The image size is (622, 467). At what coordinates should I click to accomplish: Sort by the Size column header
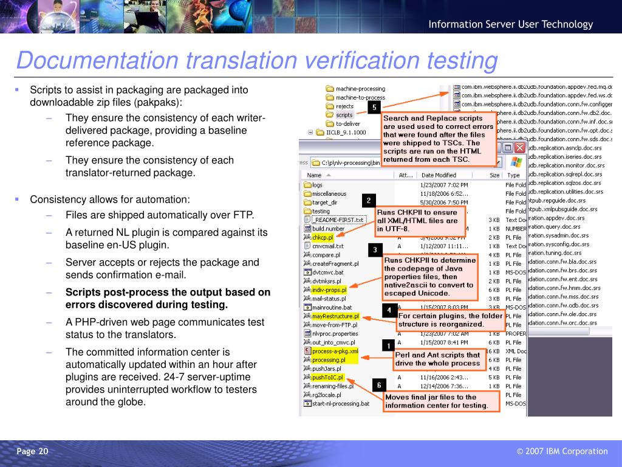tap(494, 175)
